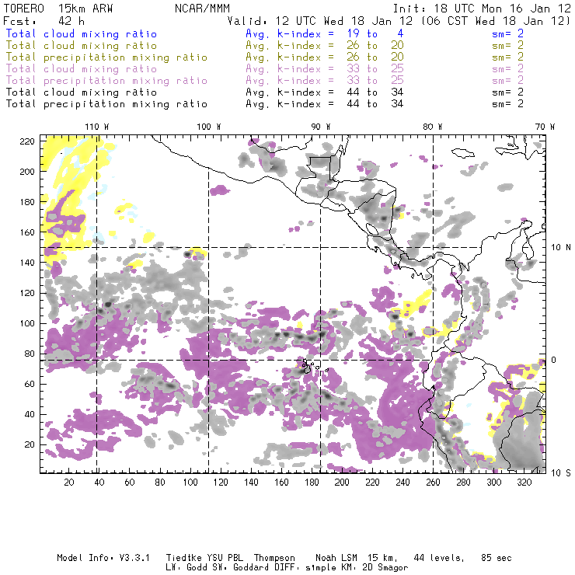Click the blue 'Total cloud mixing ratio' legend entry

click(x=82, y=33)
